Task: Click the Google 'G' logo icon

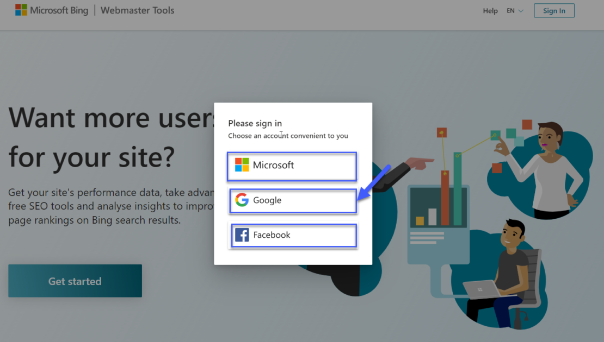Action: (242, 200)
